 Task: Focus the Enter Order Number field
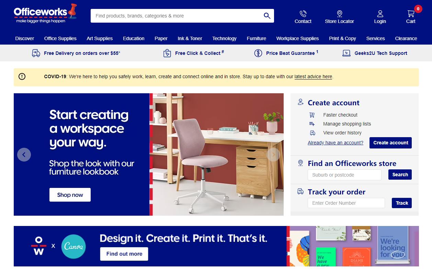[346, 203]
